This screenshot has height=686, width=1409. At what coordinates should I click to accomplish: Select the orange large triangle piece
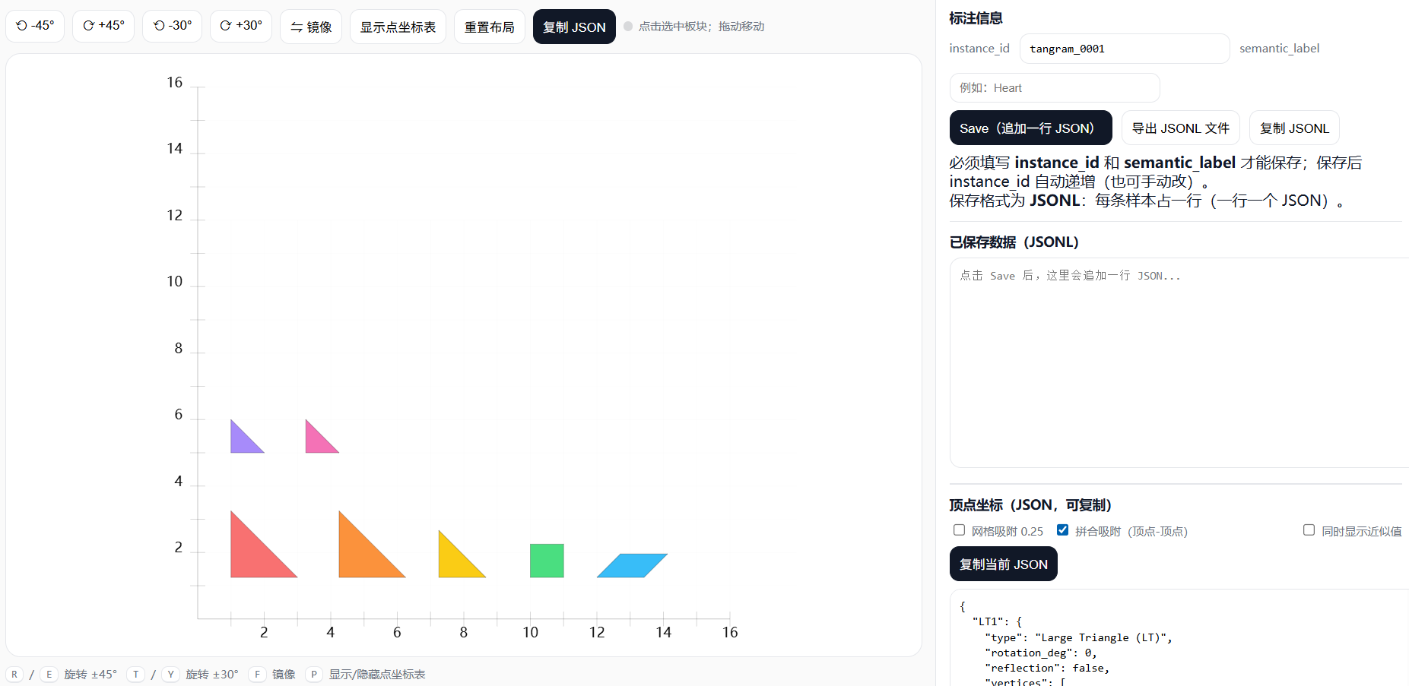[x=361, y=555]
